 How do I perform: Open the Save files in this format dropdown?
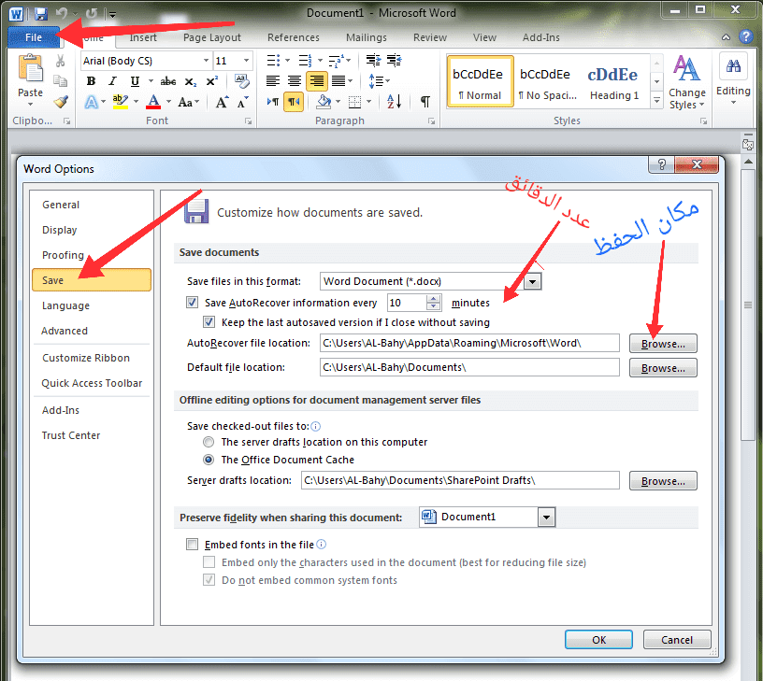click(533, 281)
